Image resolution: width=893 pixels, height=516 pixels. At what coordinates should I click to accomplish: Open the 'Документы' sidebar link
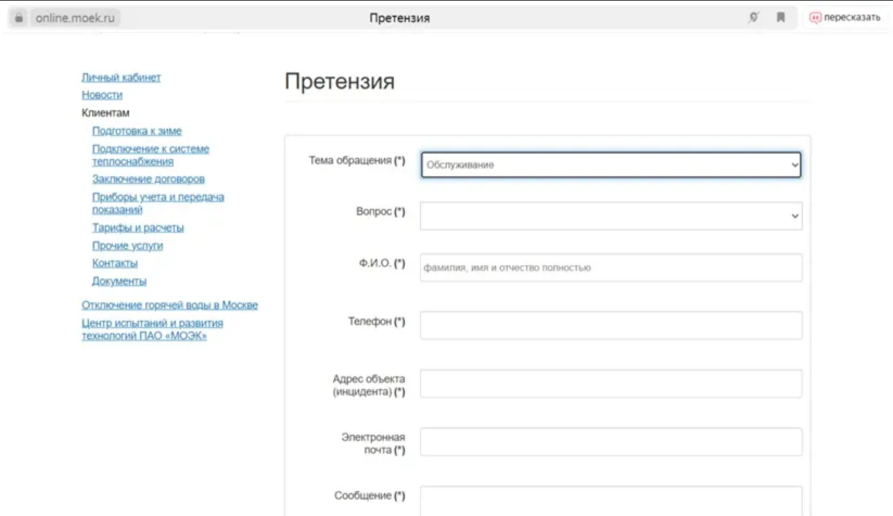coord(119,281)
